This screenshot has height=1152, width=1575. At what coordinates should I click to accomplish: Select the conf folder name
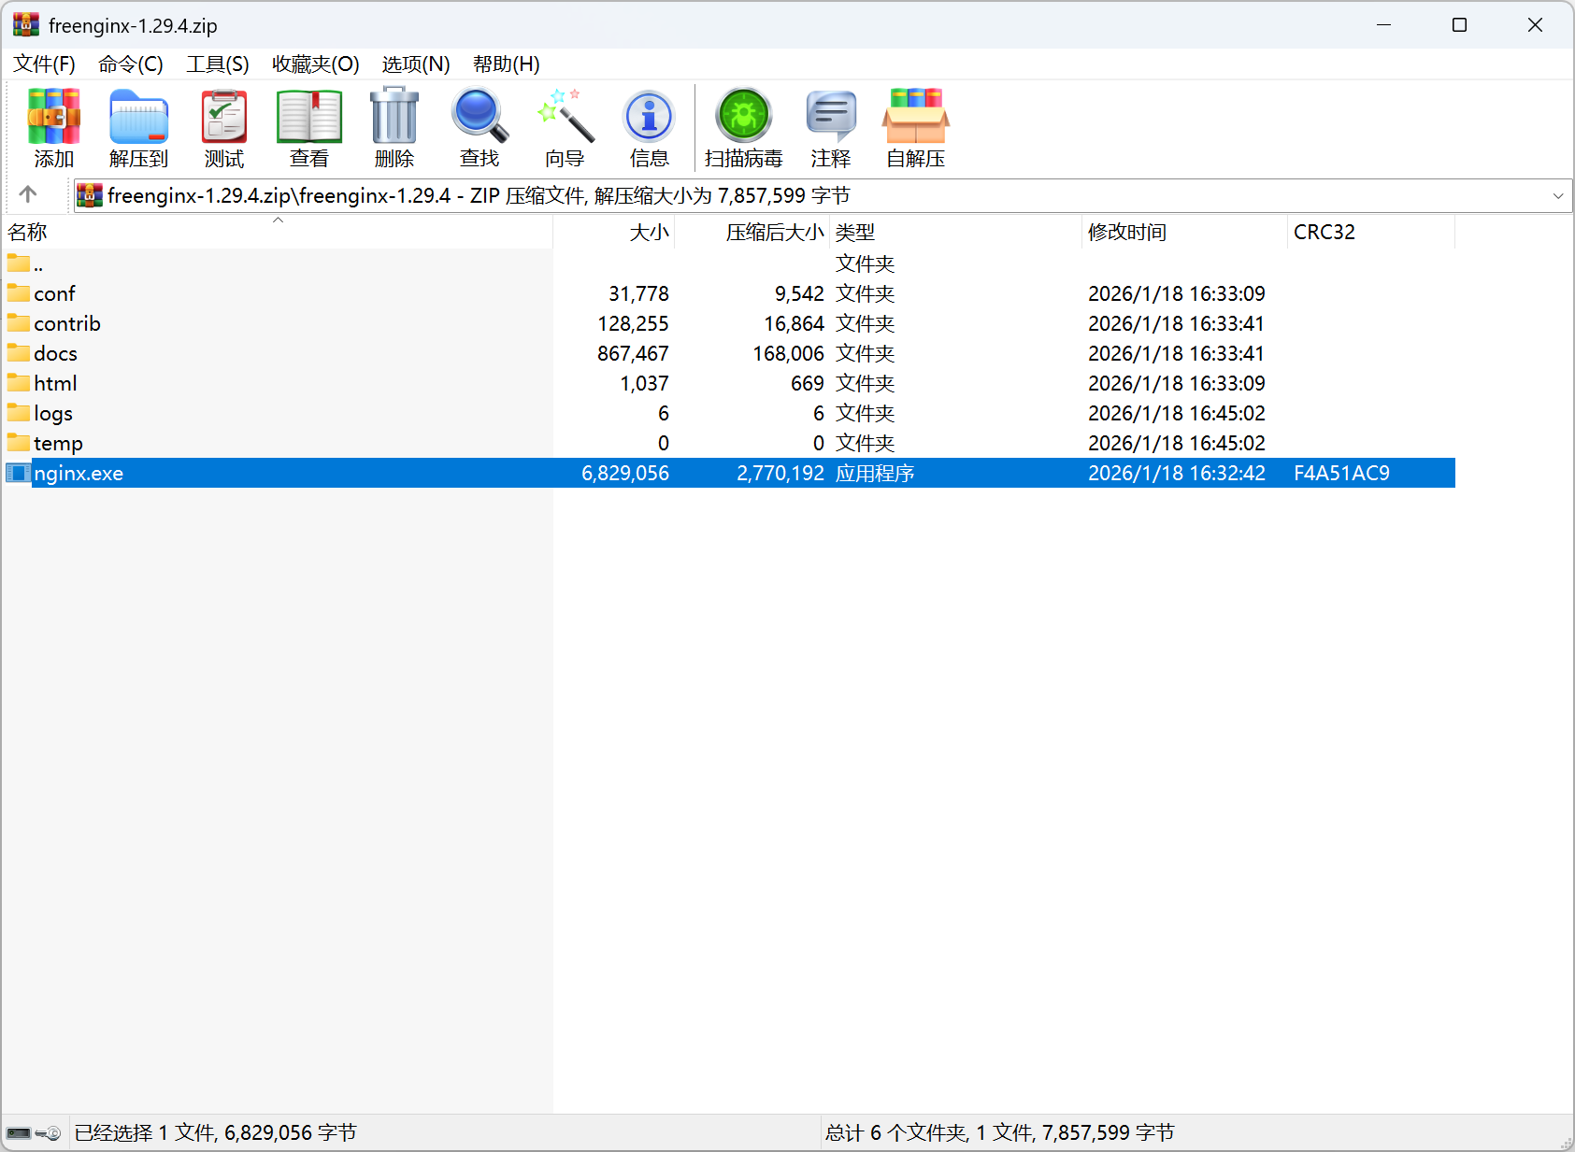(54, 293)
